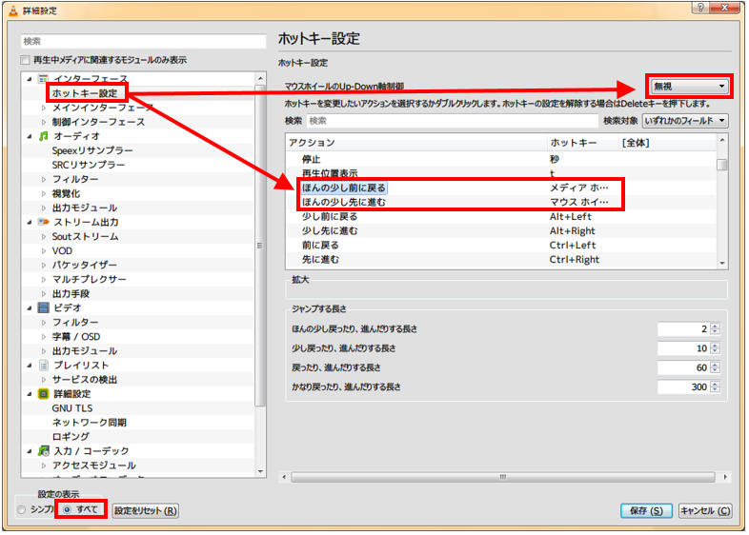
Task: Click the horizontal scrollbar under jump settings
Action: [505, 477]
